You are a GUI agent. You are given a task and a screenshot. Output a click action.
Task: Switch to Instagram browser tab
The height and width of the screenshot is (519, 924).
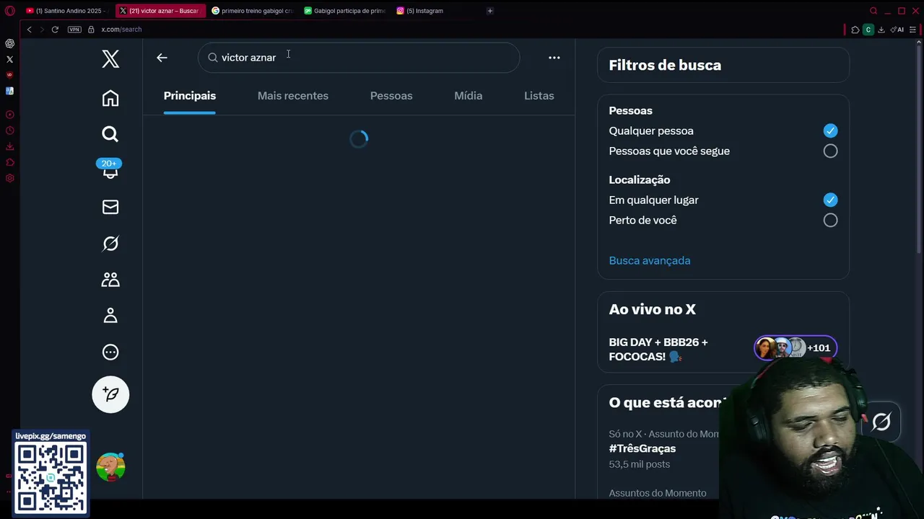437,11
